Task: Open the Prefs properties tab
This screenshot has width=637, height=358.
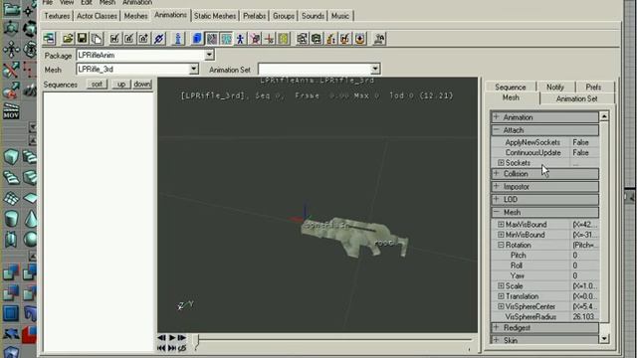Action: tap(593, 87)
